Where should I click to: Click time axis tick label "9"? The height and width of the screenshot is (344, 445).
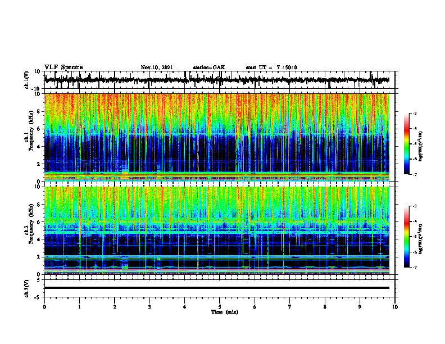coord(360,307)
